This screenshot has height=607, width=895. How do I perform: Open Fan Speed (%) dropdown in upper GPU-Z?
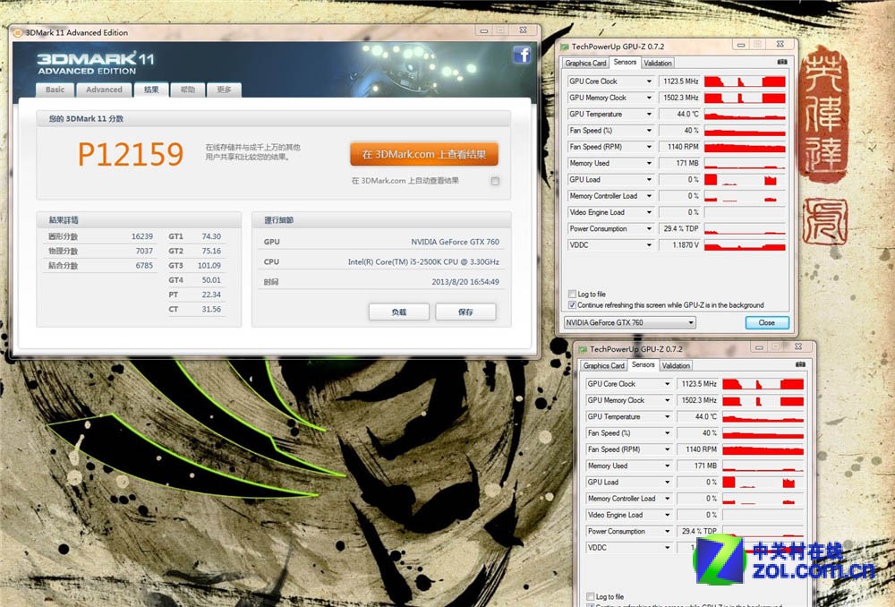tap(649, 131)
